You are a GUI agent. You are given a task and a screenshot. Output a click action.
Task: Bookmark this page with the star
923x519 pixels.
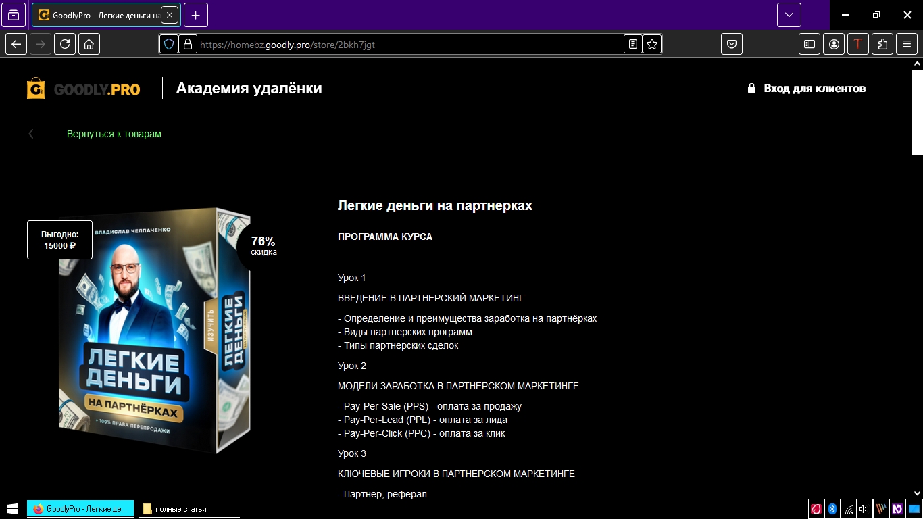point(652,44)
